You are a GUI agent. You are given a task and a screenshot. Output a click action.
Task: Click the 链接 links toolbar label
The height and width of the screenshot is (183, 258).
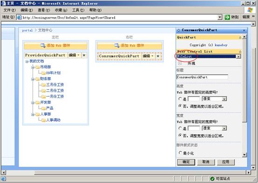[x=246, y=17]
